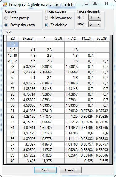116x177 pixels.
Task: Click cell 3,425 in row 40
Action: [28, 161]
